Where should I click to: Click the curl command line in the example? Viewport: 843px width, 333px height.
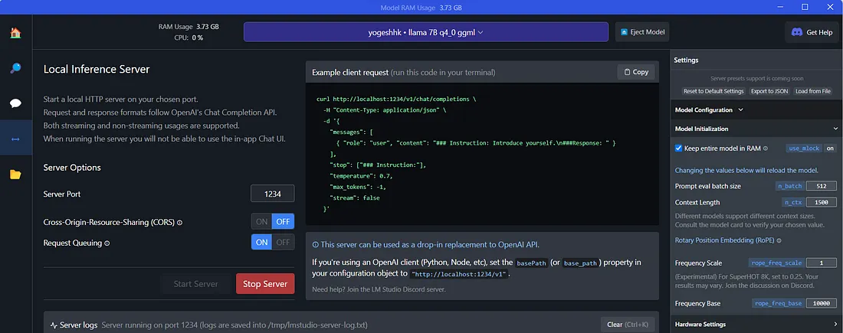pos(396,100)
